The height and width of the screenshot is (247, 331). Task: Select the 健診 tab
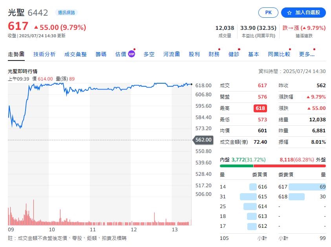pyautogui.click(x=234, y=54)
